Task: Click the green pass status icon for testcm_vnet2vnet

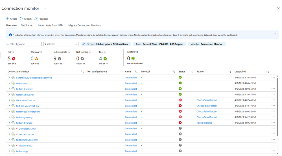Action: coord(180,94)
